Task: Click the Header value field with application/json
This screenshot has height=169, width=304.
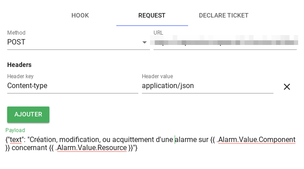Action: (x=207, y=86)
